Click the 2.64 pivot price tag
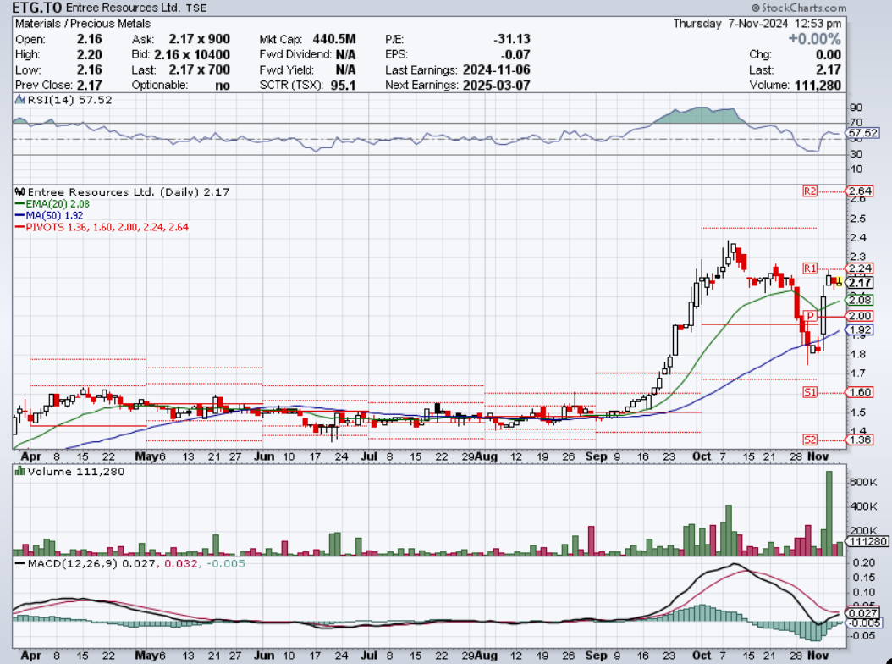Image resolution: width=892 pixels, height=664 pixels. pos(860,191)
